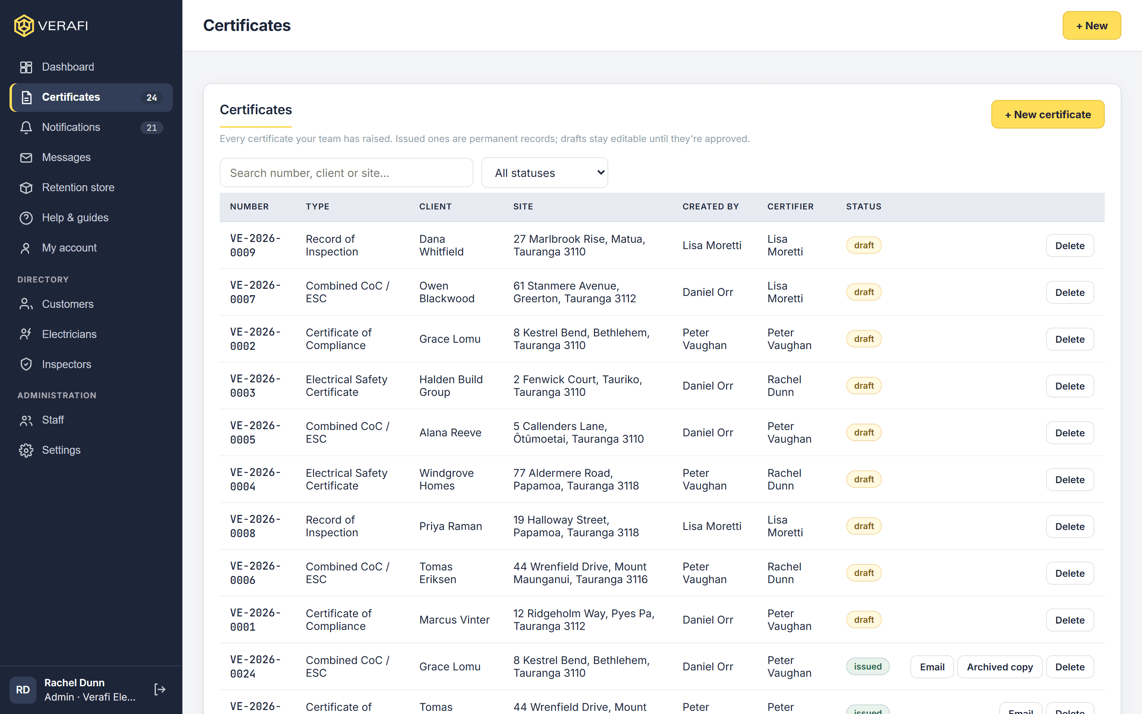Delete certificate VE-2026-0005
1142x714 pixels.
(x=1070, y=432)
